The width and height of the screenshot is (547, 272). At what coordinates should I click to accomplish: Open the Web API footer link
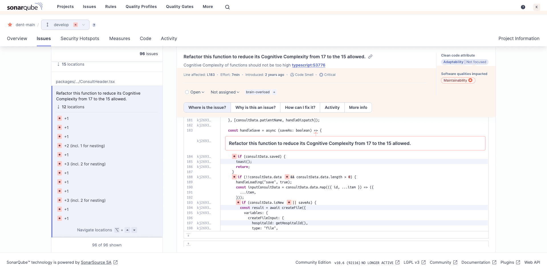[x=532, y=262]
